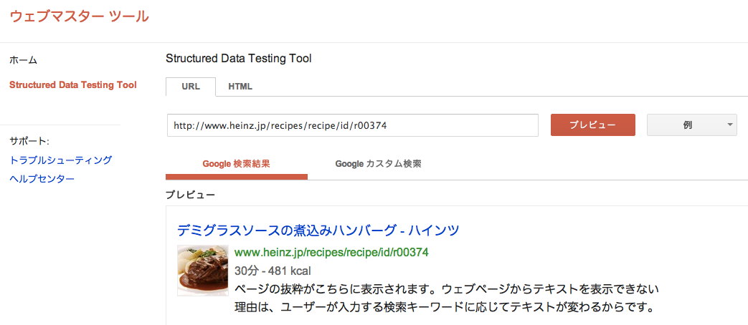Open the トラブルシューティング support link
Screen dimensions: 748x325
pyautogui.click(x=60, y=160)
